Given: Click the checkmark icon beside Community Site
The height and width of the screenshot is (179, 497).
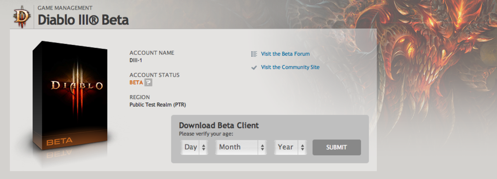Looking at the screenshot, I should pyautogui.click(x=254, y=67).
